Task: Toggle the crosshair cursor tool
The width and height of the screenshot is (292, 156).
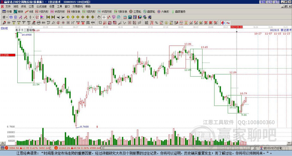Action: [104, 17]
